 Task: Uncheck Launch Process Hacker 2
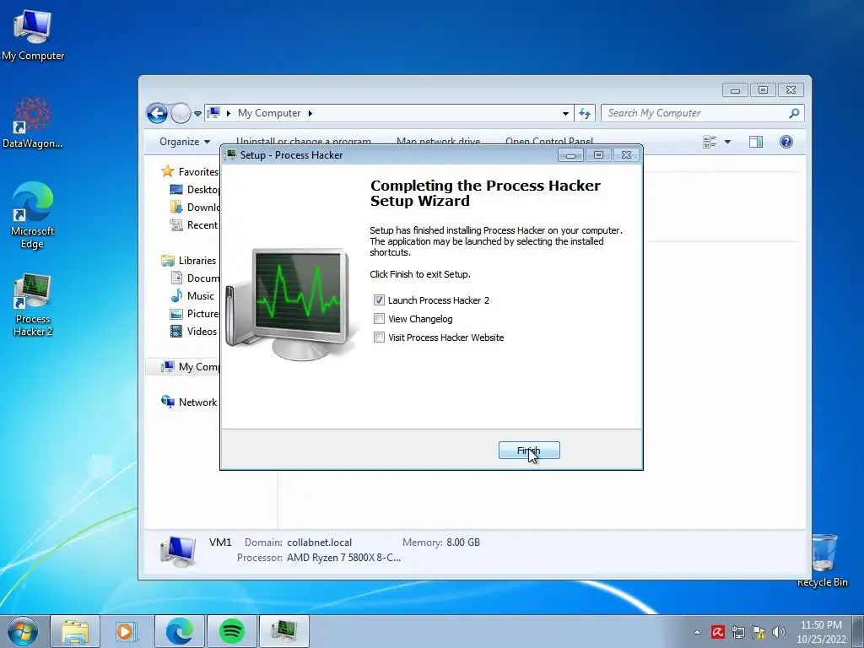point(379,300)
